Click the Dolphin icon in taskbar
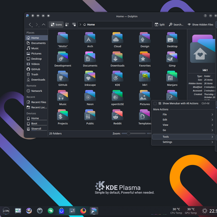Image resolution: width=217 pixels, height=217 pixels. 94,210
